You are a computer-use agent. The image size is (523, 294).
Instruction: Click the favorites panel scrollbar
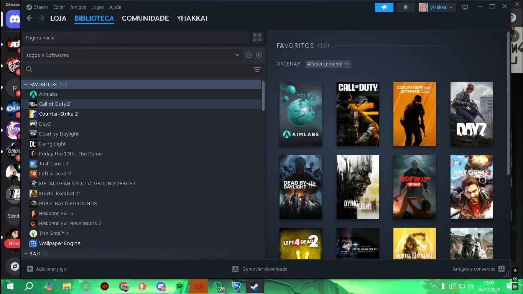[509, 103]
